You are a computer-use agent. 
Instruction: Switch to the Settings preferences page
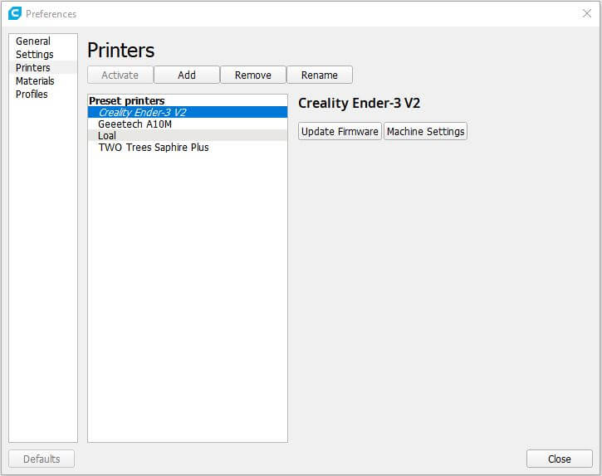35,54
